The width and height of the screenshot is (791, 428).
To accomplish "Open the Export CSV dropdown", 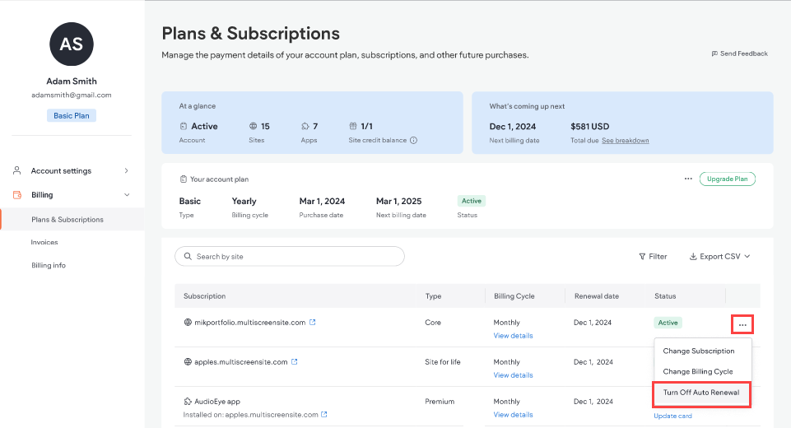I will click(719, 257).
